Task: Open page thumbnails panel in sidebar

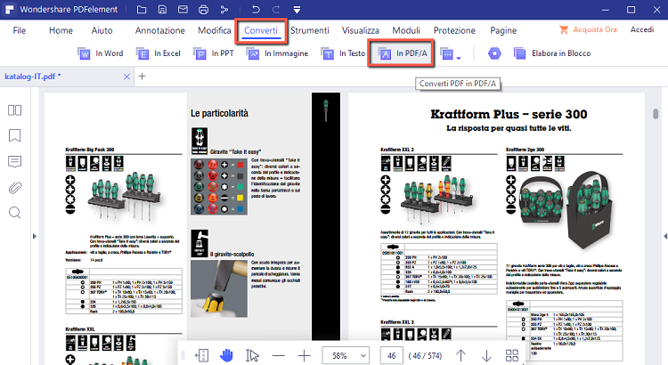Action: 14,110
